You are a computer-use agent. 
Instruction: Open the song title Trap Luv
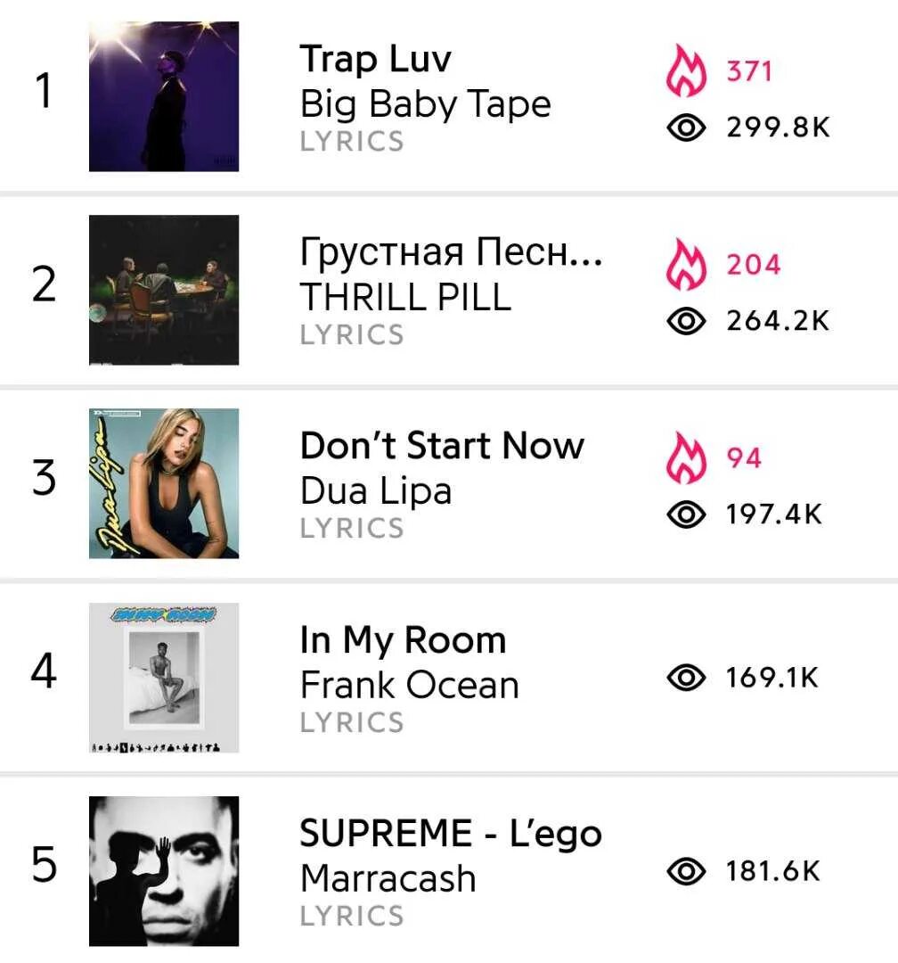coord(375,59)
